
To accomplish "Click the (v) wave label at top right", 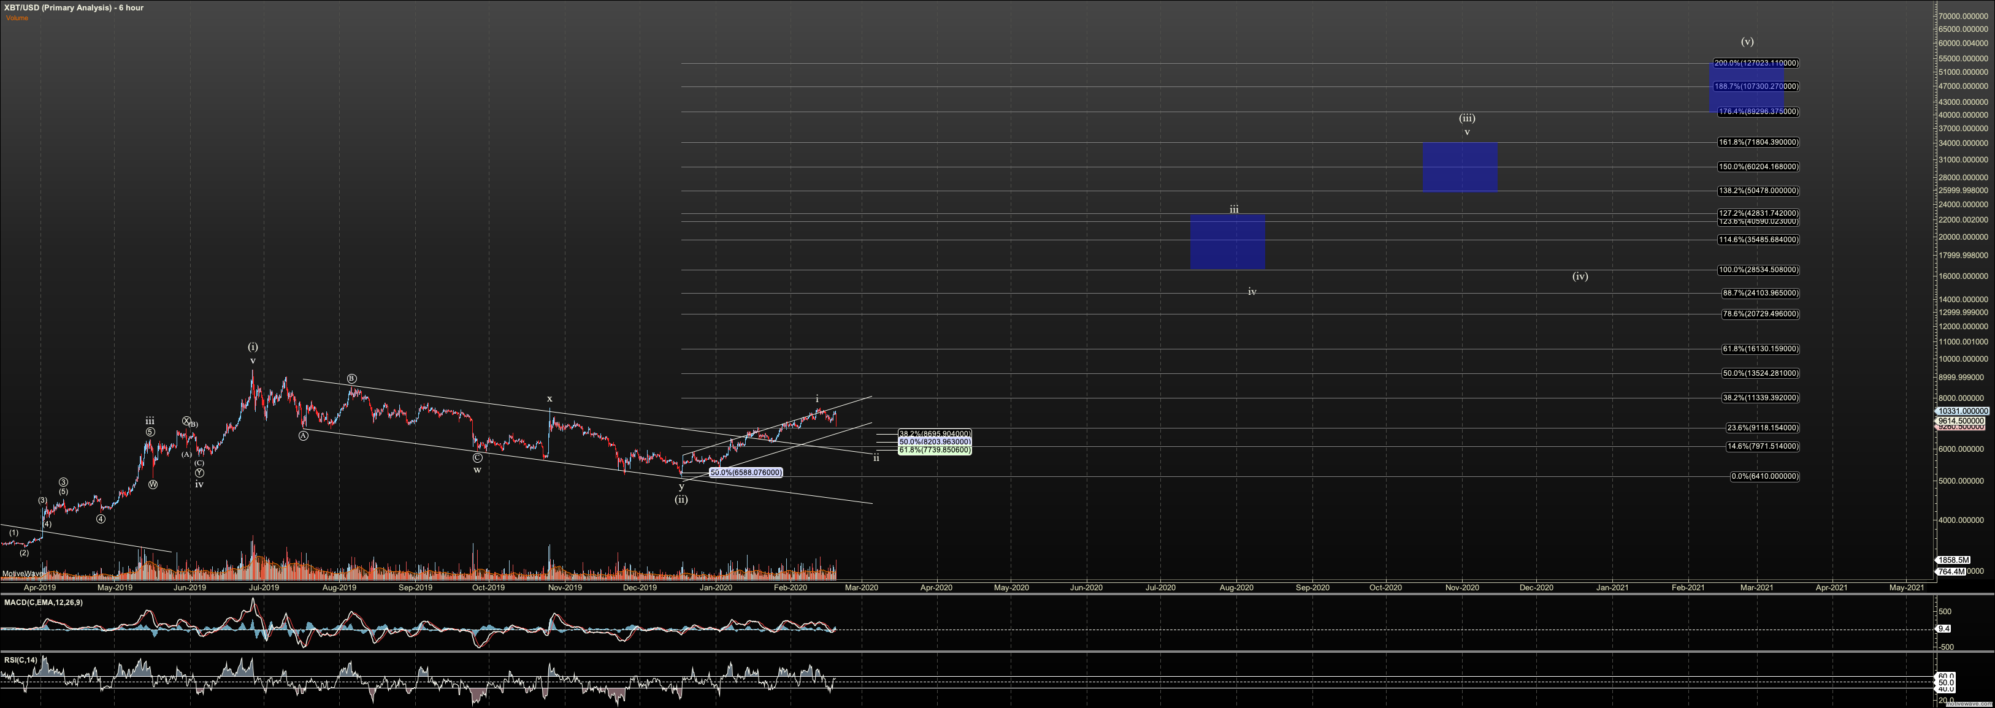I will click(x=1747, y=42).
